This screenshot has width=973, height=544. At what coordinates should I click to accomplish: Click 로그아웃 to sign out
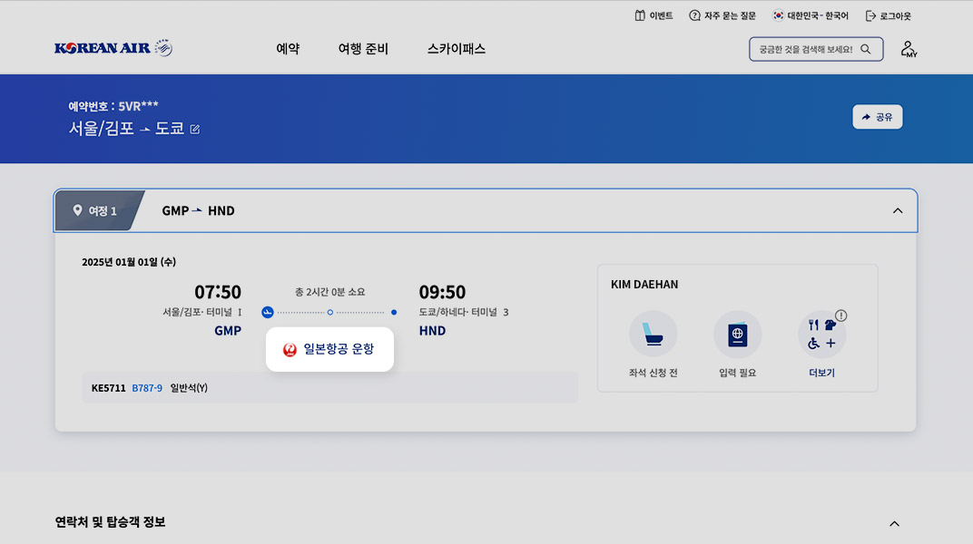pyautogui.click(x=888, y=15)
